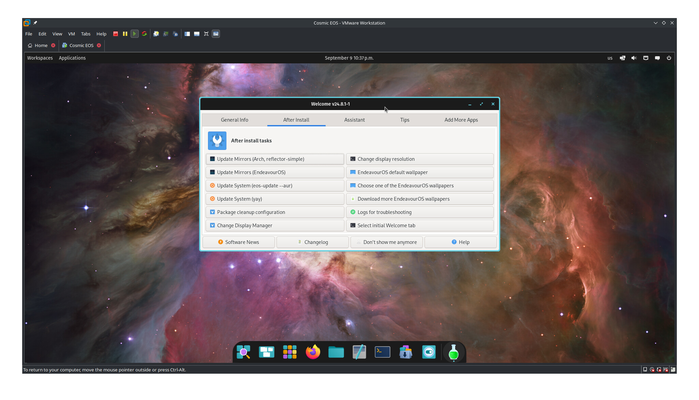This screenshot has width=699, height=400.
Task: Open the View menu in VMware
Action: click(x=57, y=34)
